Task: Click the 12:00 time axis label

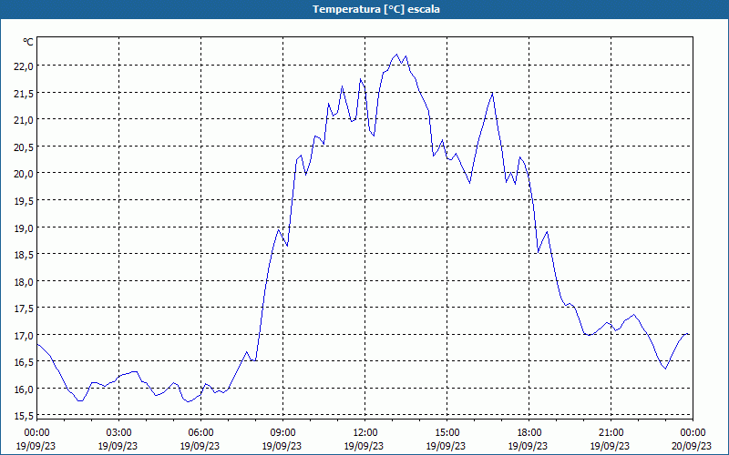Action: coord(365,433)
